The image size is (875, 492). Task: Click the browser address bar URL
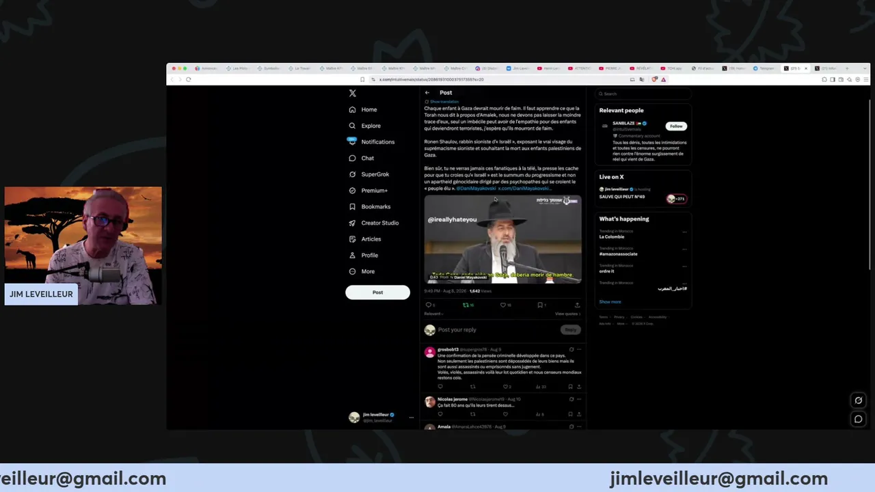tap(431, 79)
